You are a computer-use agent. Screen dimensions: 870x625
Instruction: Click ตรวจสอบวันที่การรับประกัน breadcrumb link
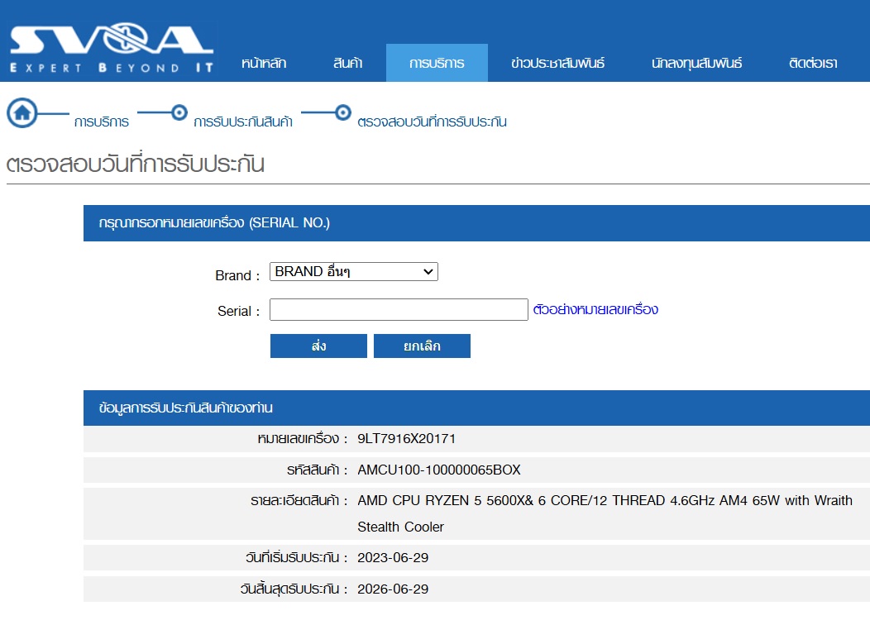(432, 122)
